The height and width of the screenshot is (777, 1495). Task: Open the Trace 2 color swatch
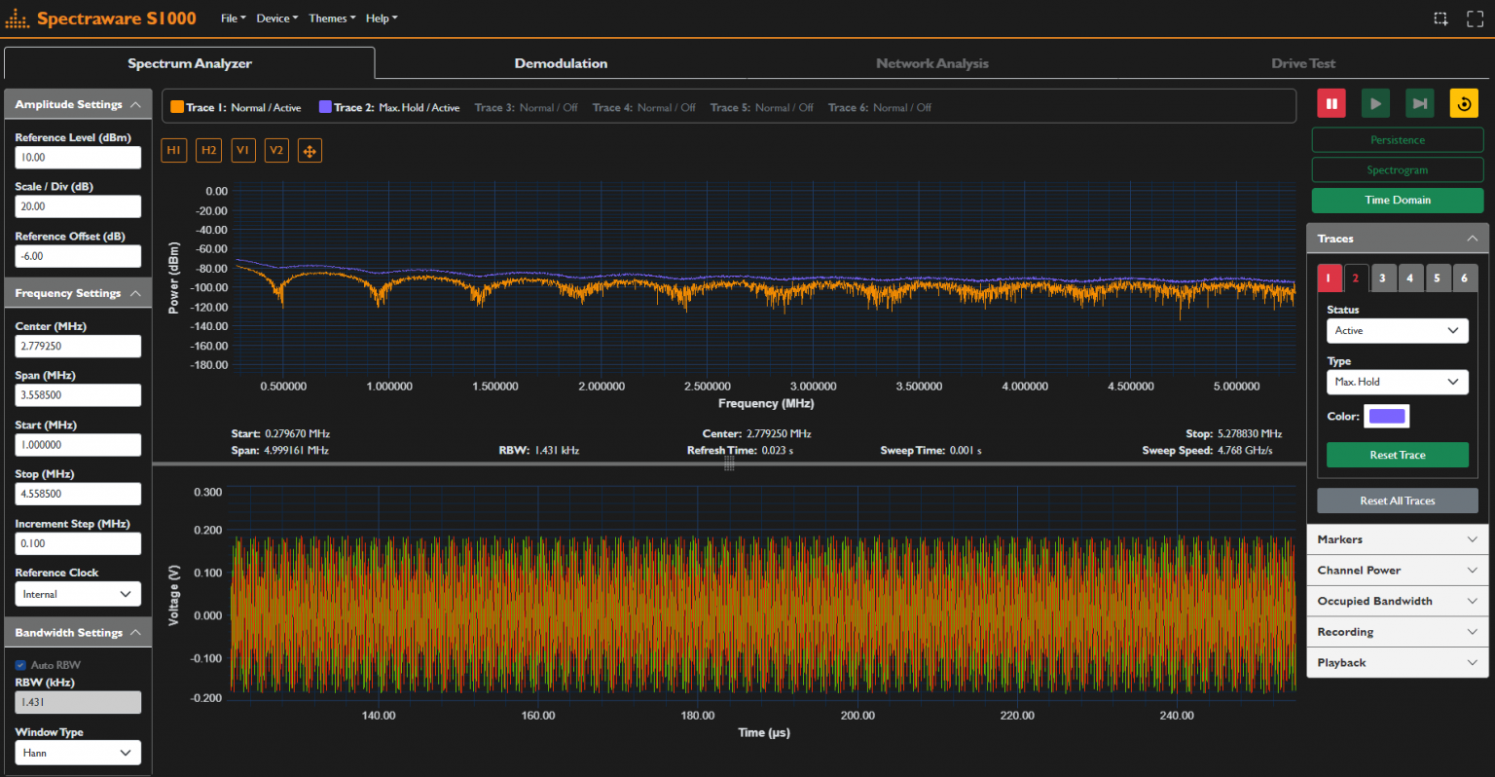coord(1386,416)
